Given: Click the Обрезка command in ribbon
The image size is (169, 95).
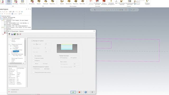Looking at the screenshot, I should [137, 2].
